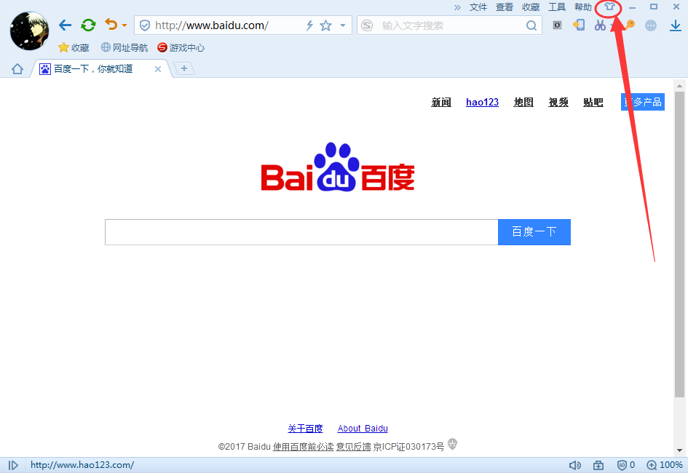This screenshot has height=473, width=688.
Task: Open the hao123 link on the page
Action: 482,102
